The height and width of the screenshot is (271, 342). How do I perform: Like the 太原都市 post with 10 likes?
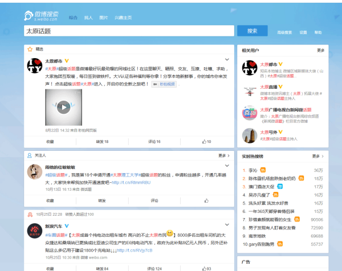[206, 142]
